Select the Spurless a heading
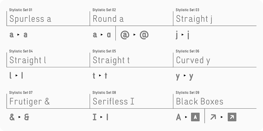 coord(30,19)
